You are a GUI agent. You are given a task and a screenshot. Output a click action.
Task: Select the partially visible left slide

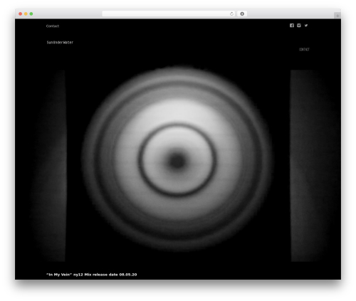48,166
